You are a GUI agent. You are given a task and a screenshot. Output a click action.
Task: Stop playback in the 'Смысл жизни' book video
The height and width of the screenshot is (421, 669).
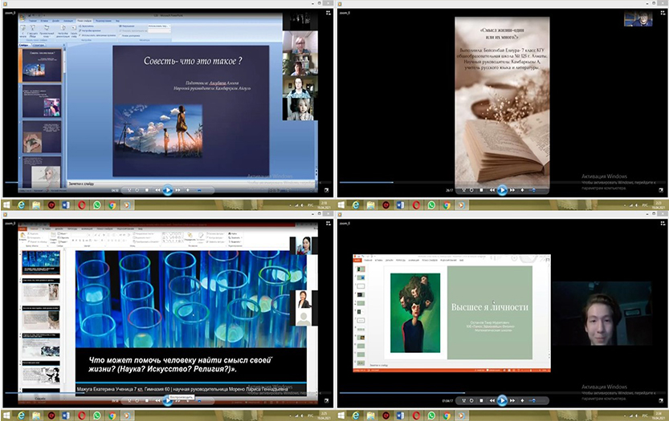[480, 190]
